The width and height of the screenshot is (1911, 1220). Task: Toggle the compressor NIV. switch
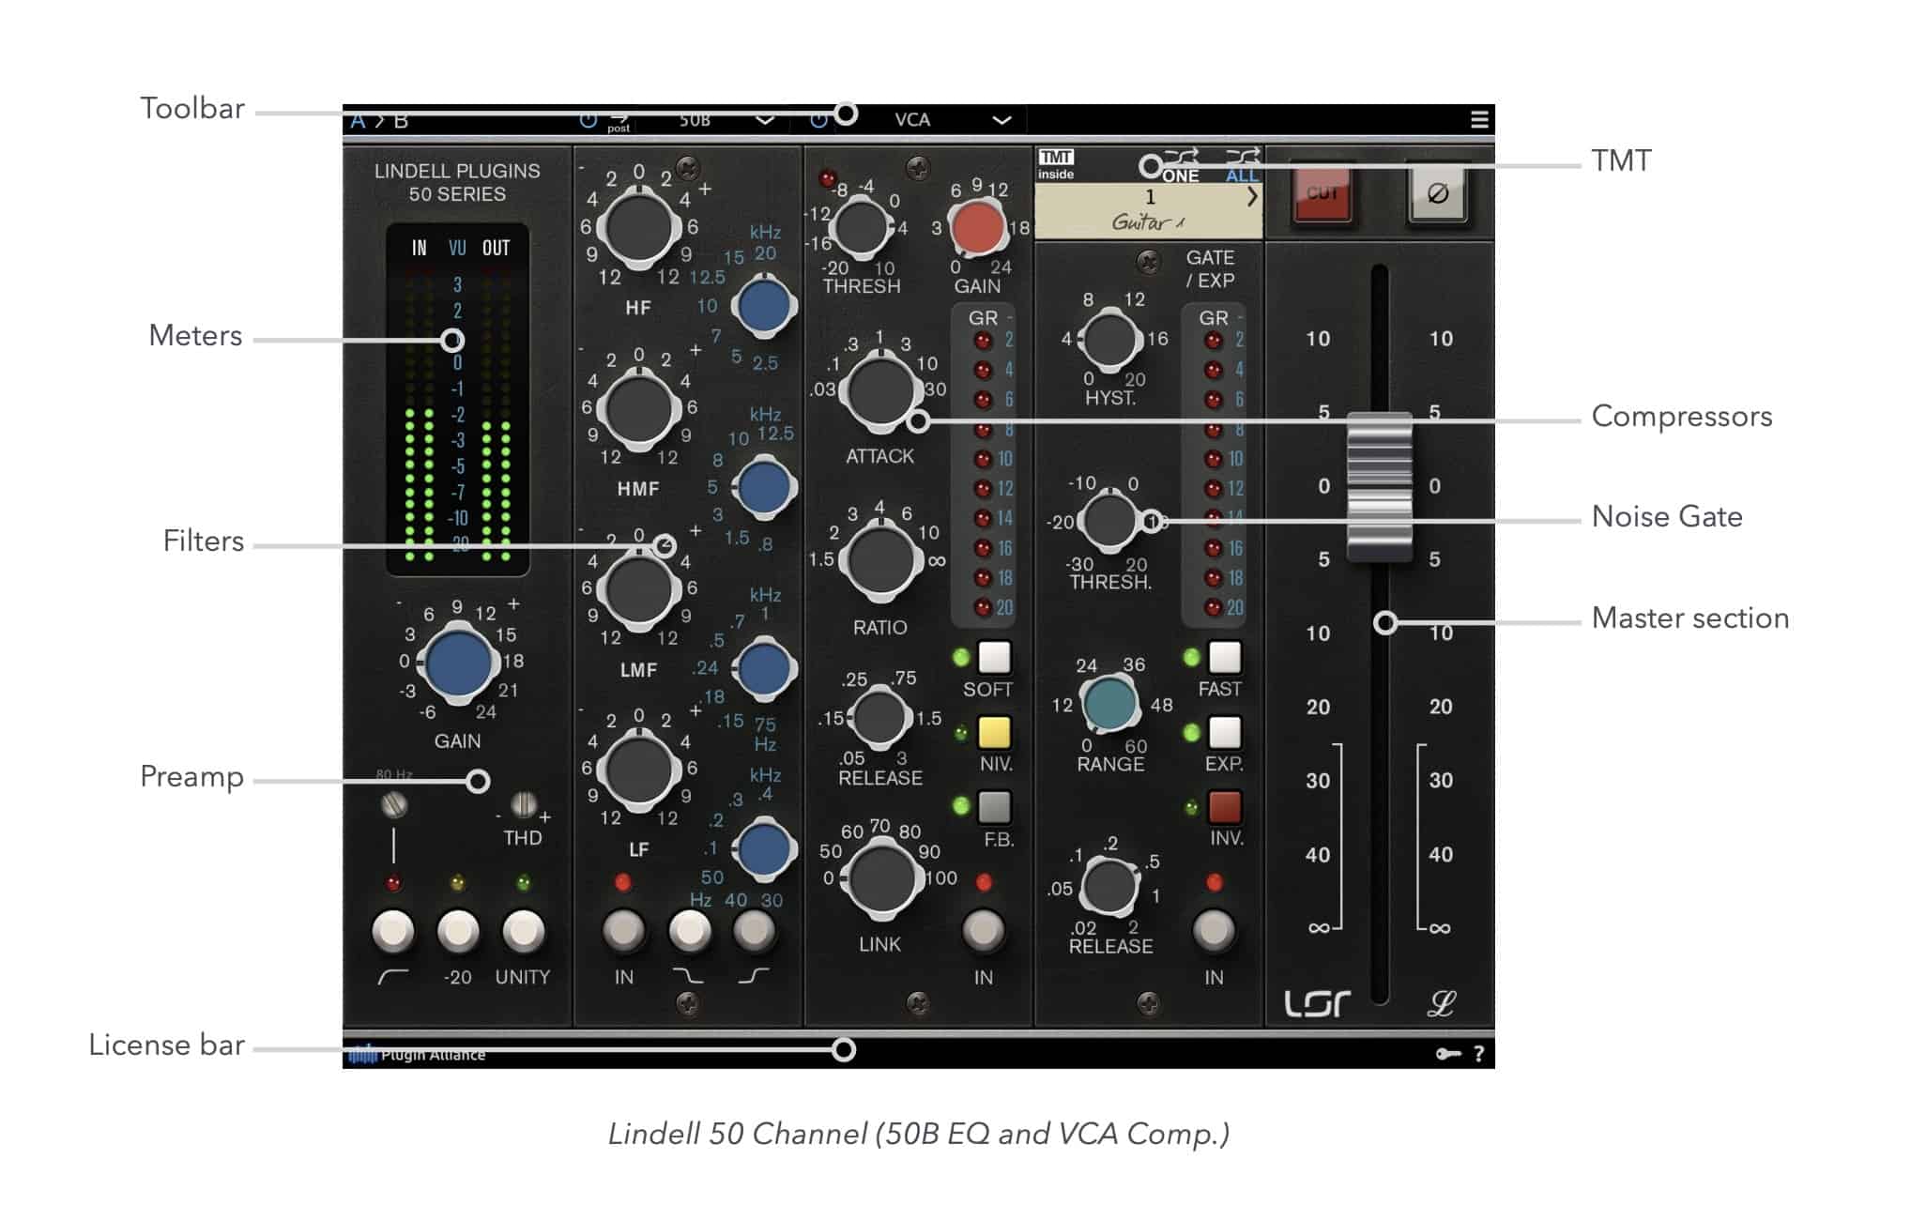[994, 732]
